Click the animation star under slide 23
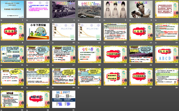Image resolution: width=179 pixels, height=111 pixels. tap(27, 88)
